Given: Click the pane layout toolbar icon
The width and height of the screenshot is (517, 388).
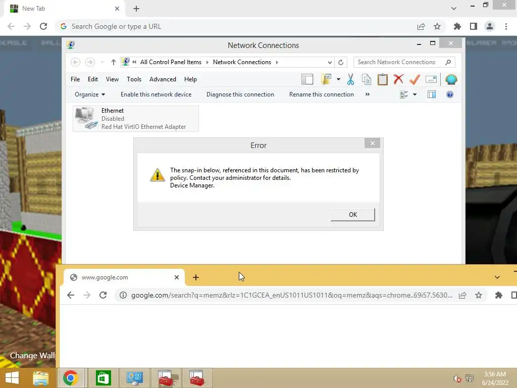Looking at the screenshot, I should click(x=307, y=79).
